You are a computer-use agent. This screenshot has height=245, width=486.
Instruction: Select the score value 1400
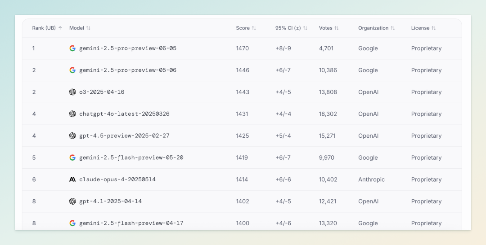(x=243, y=223)
